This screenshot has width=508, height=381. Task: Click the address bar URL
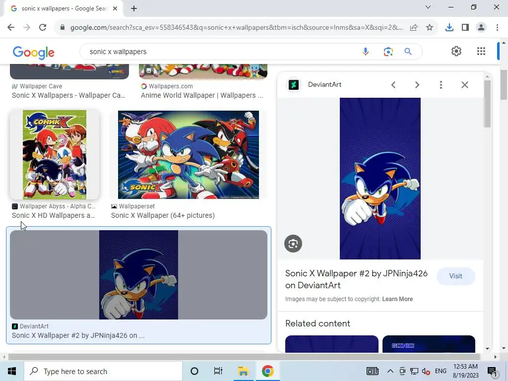point(237,28)
